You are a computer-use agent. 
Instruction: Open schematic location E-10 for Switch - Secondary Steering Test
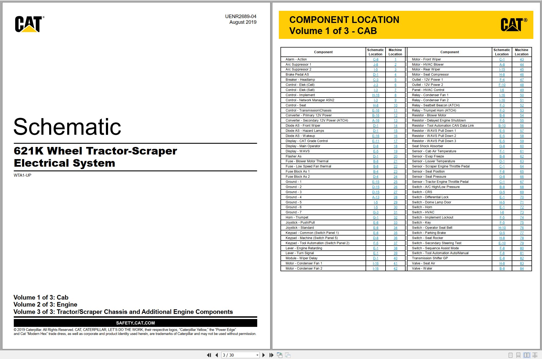click(x=502, y=243)
